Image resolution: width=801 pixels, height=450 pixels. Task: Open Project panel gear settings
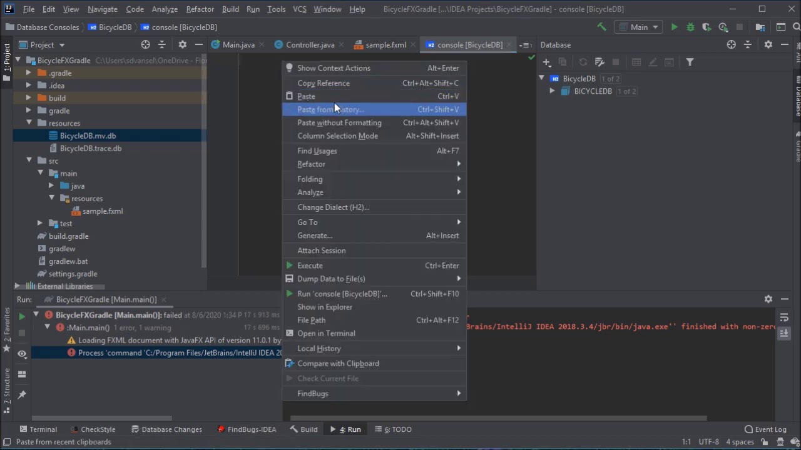point(182,44)
